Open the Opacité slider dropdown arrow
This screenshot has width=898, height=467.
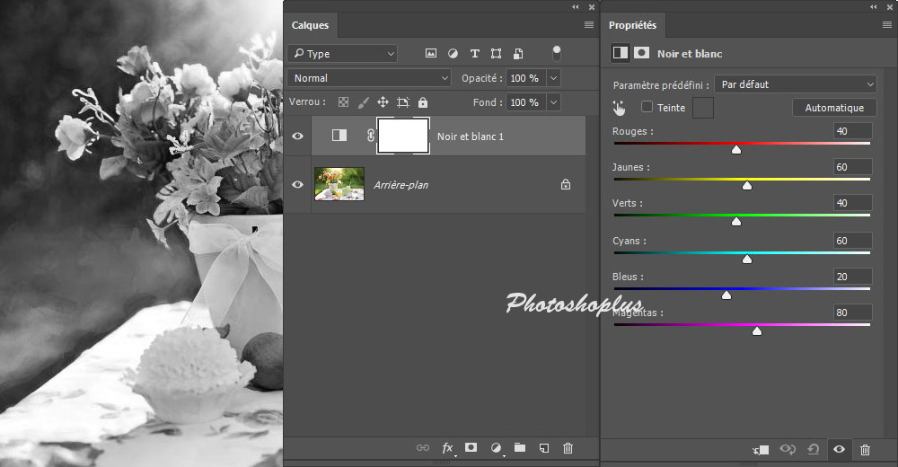[x=553, y=78]
